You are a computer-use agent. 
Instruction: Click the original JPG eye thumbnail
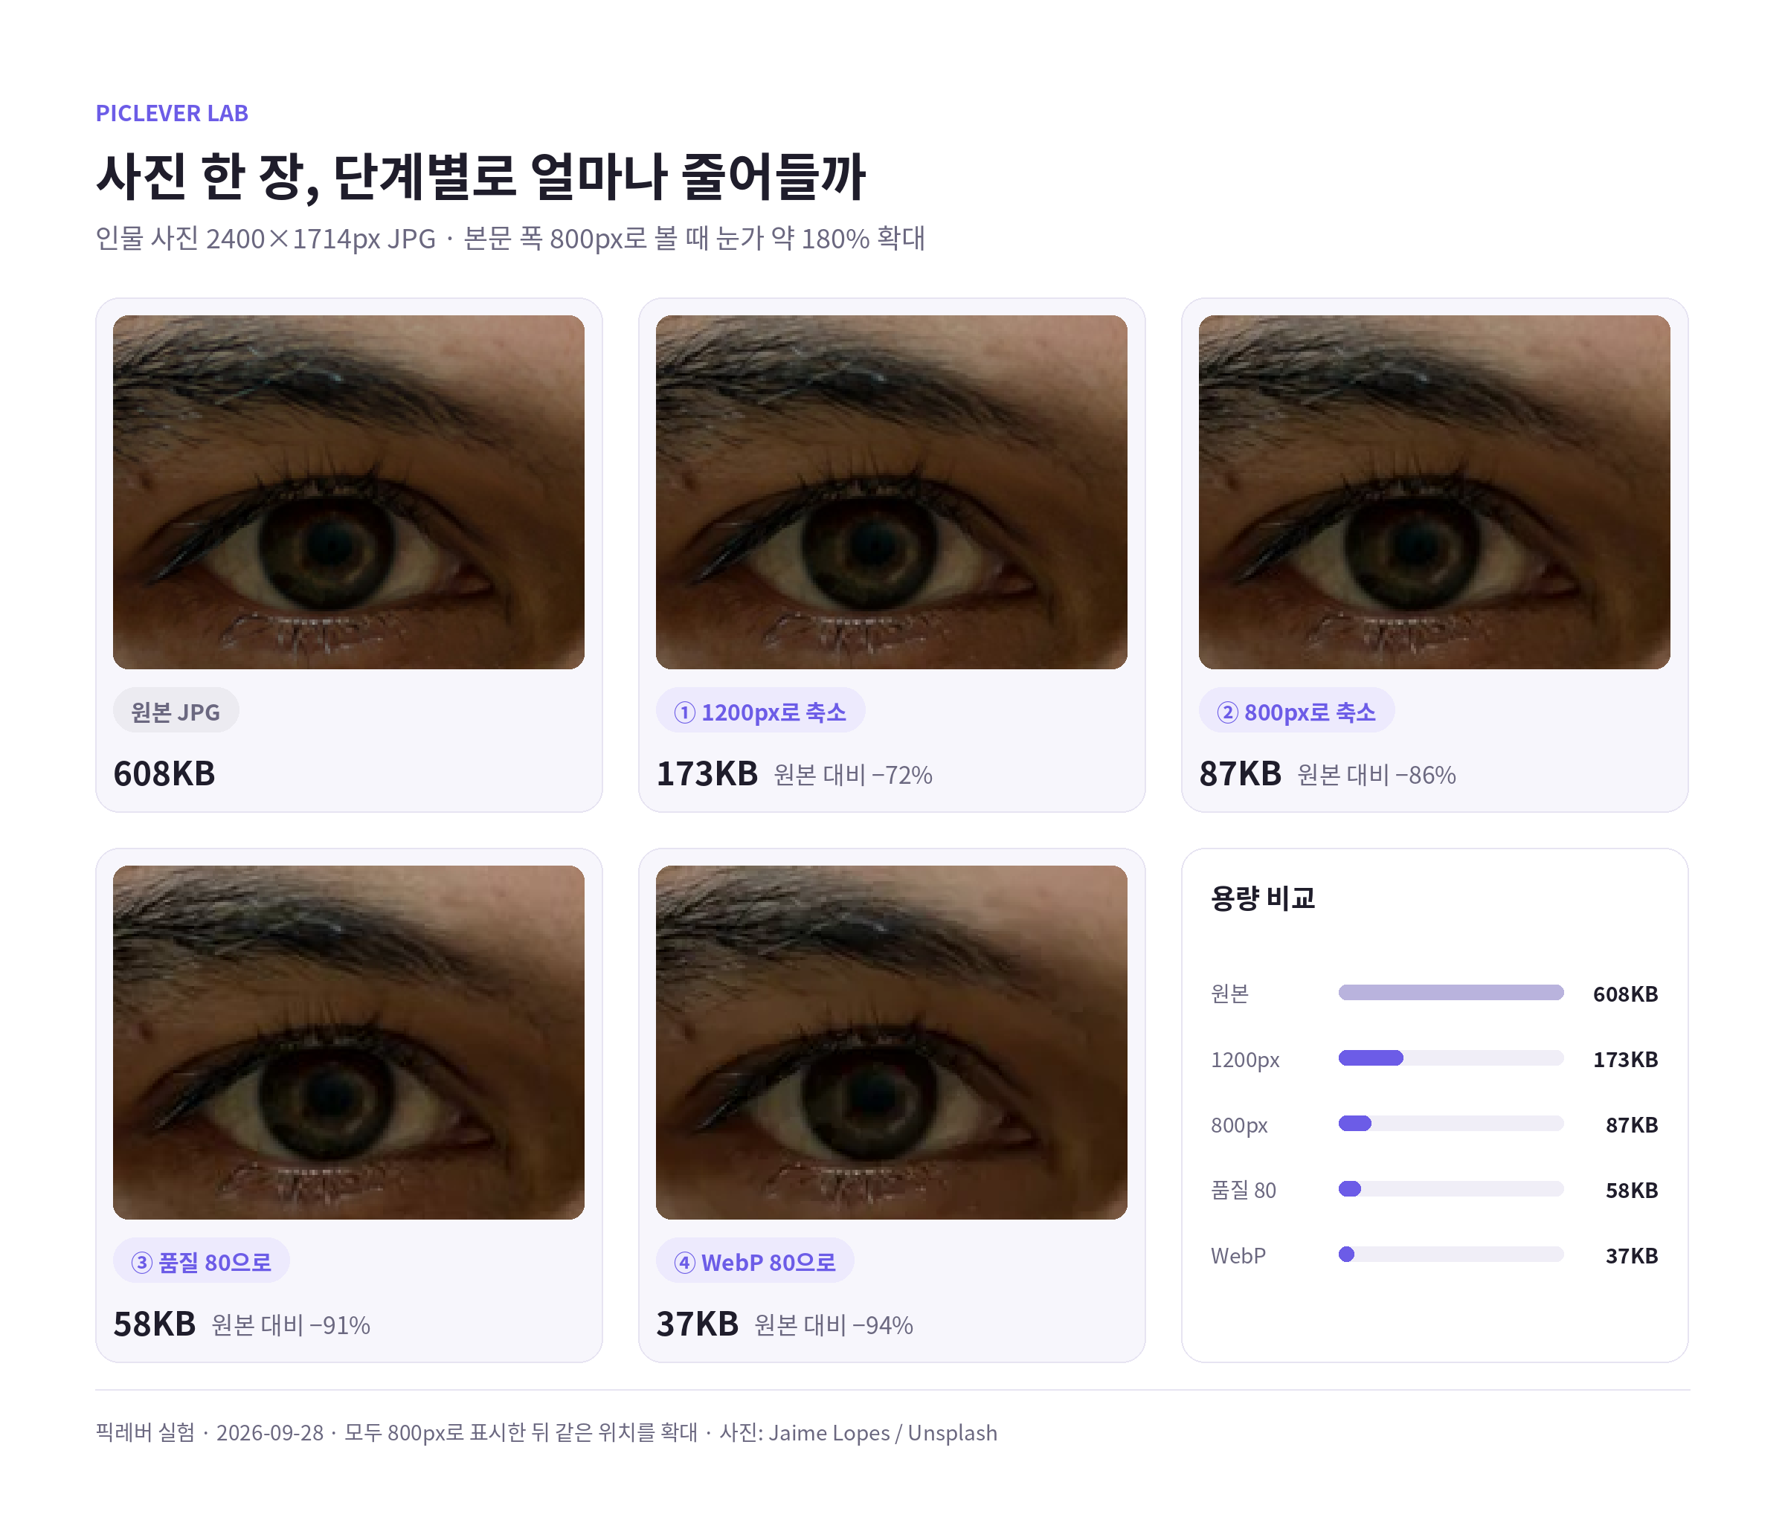point(348,492)
